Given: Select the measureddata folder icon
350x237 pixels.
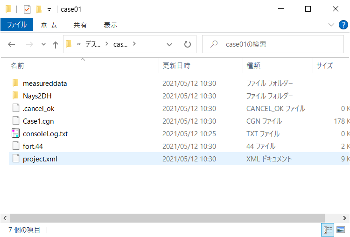Looking at the screenshot, I should click(15, 83).
